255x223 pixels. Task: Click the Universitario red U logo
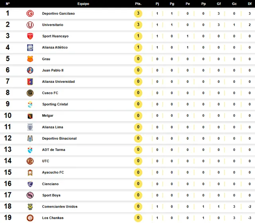(x=30, y=25)
